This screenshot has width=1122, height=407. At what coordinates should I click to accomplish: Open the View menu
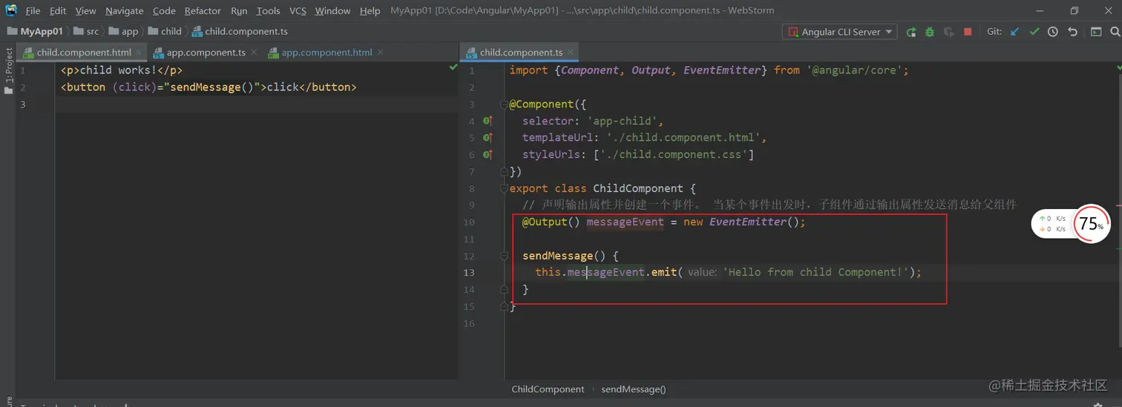click(x=86, y=10)
